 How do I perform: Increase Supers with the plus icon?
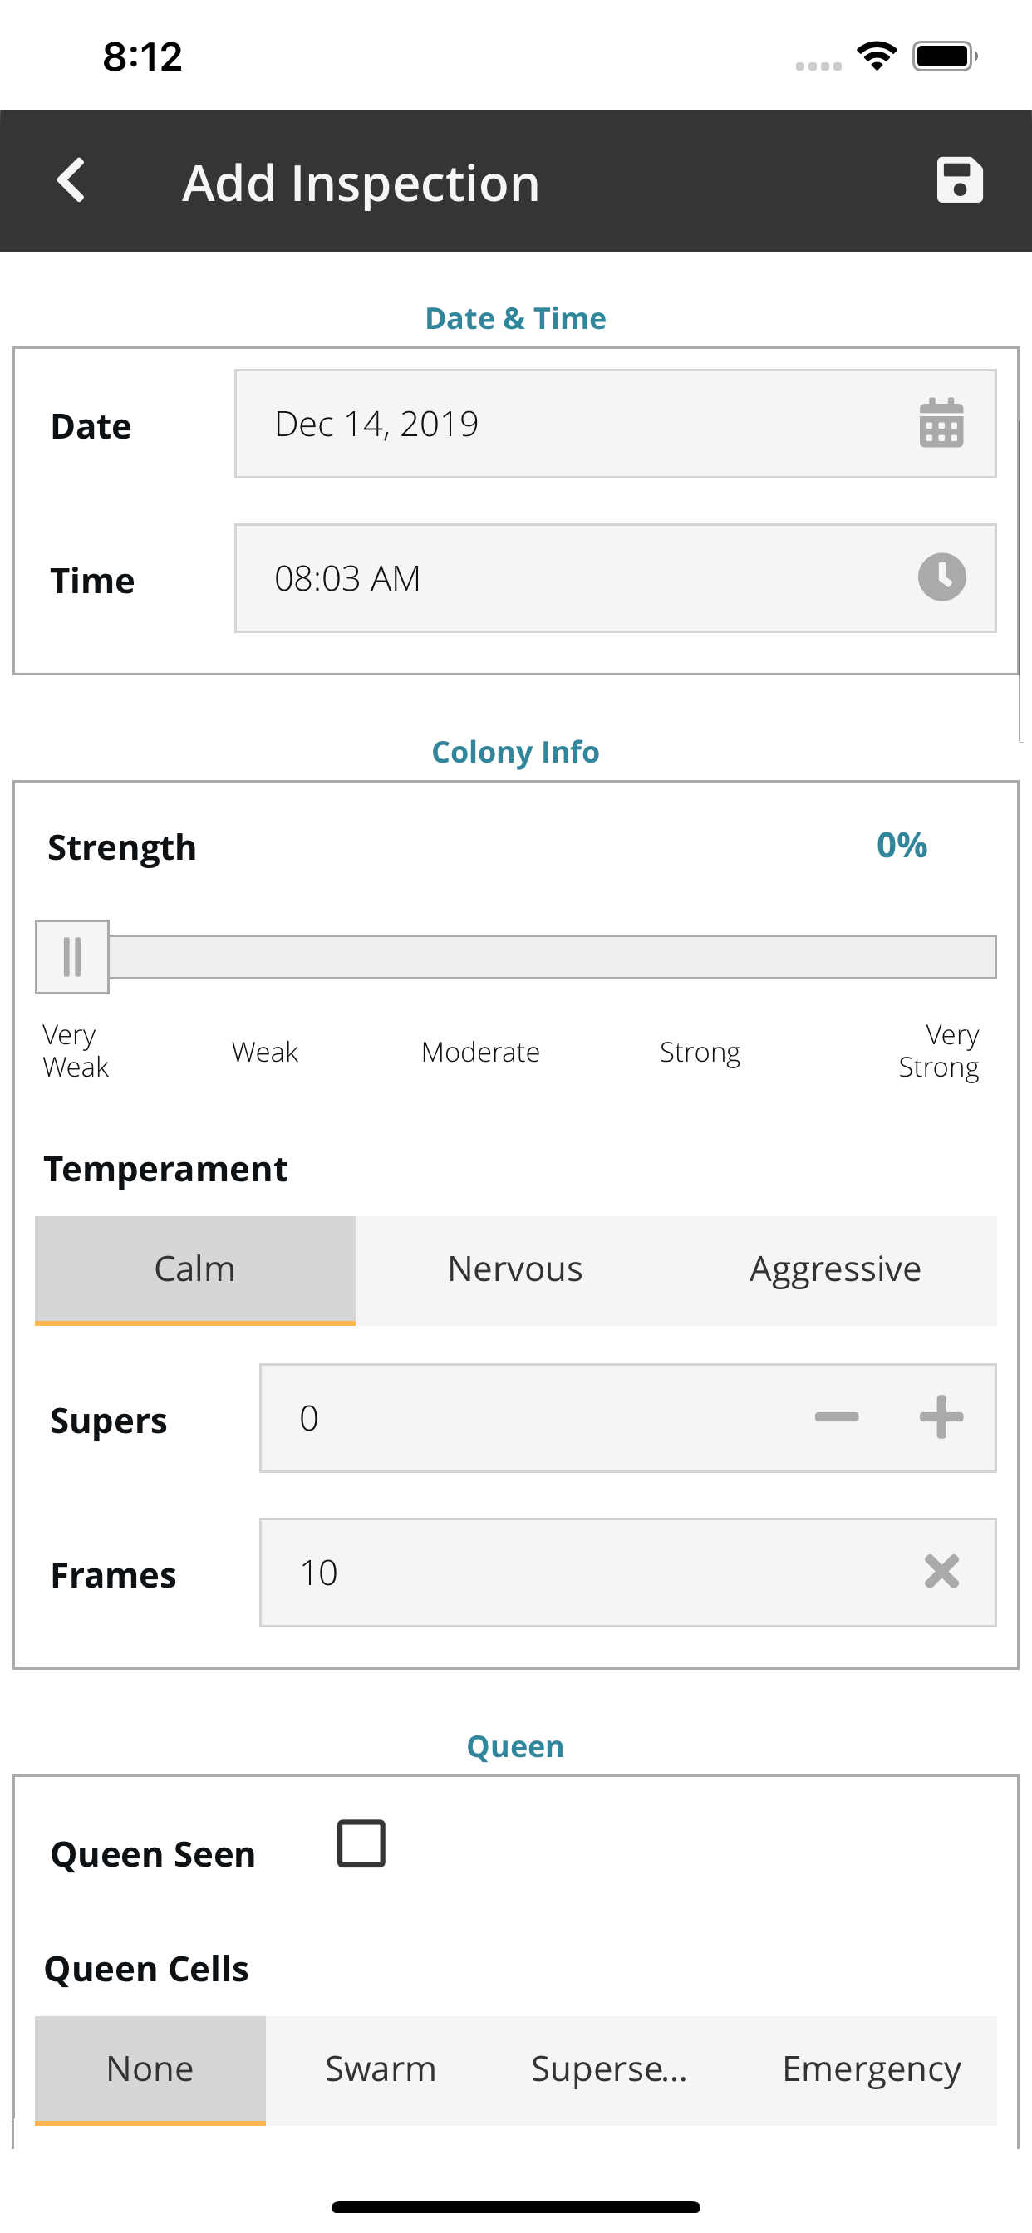941,1417
